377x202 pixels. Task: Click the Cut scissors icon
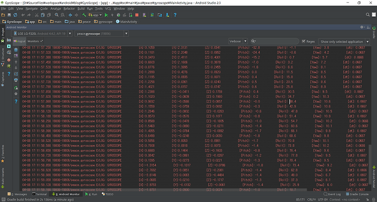(37, 15)
